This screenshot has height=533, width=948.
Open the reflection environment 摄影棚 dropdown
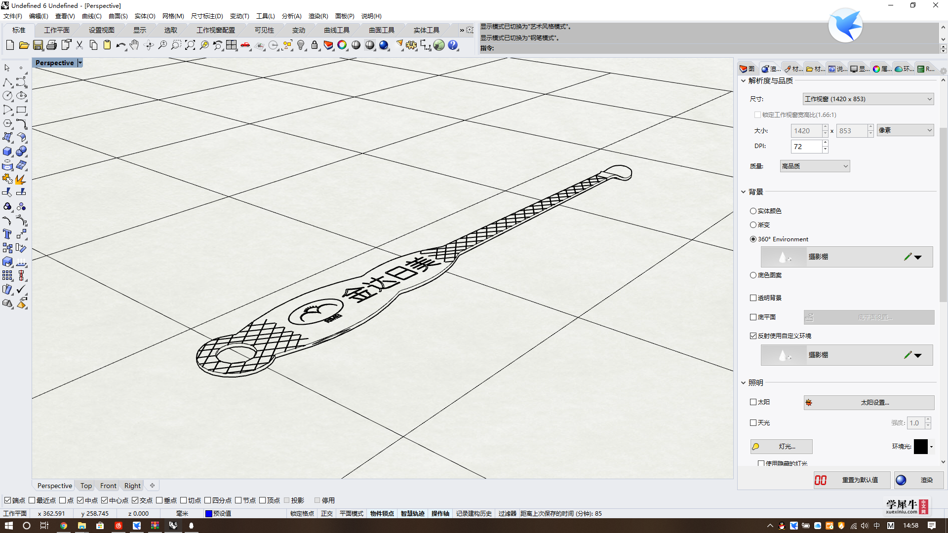coord(917,355)
